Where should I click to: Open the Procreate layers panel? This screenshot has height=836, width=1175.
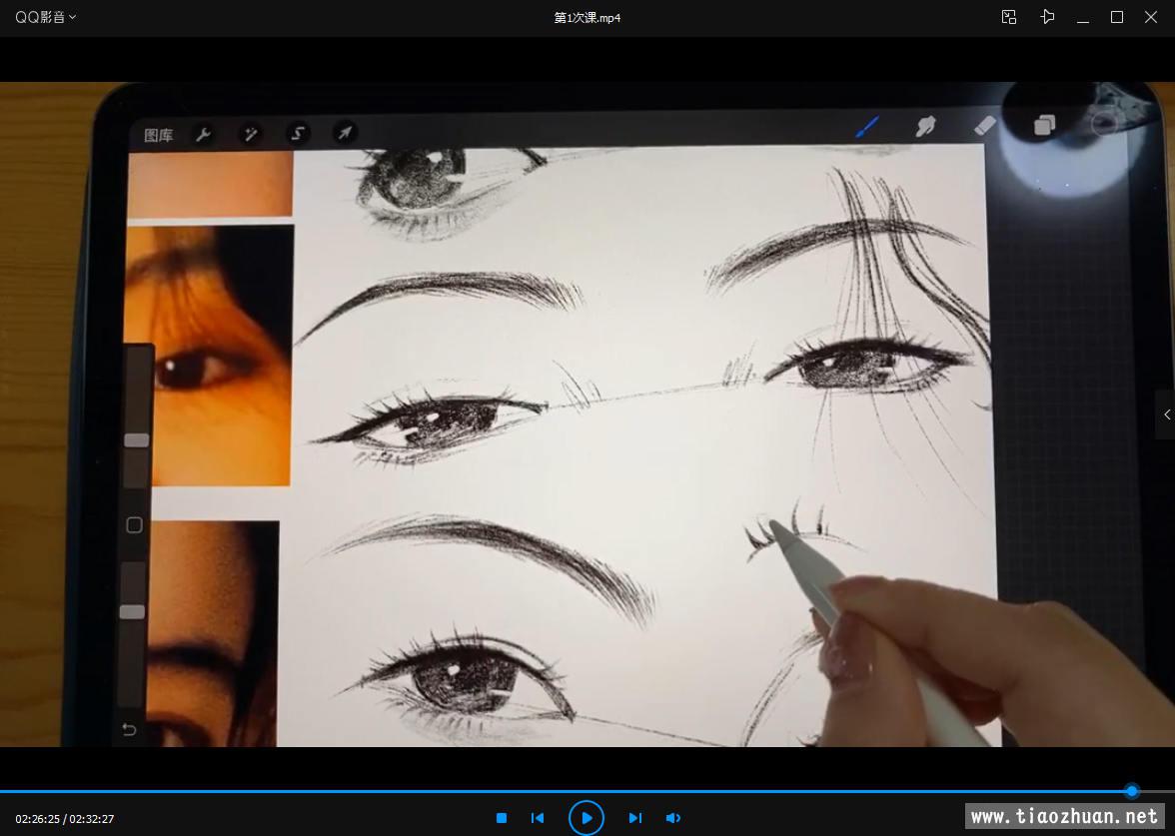pyautogui.click(x=1045, y=125)
